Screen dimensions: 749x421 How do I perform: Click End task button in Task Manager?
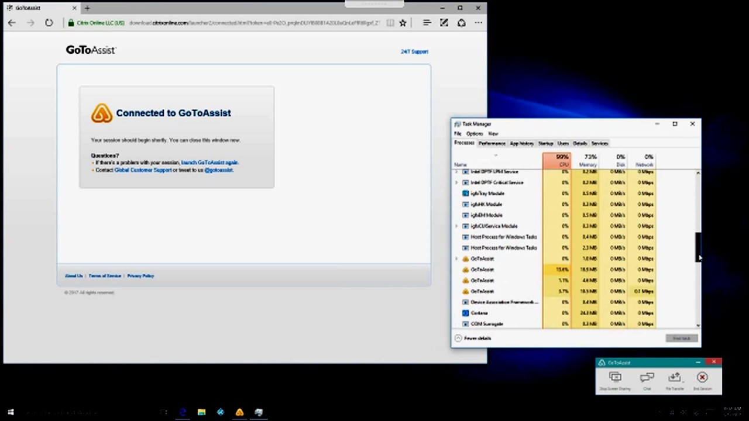[x=681, y=338]
